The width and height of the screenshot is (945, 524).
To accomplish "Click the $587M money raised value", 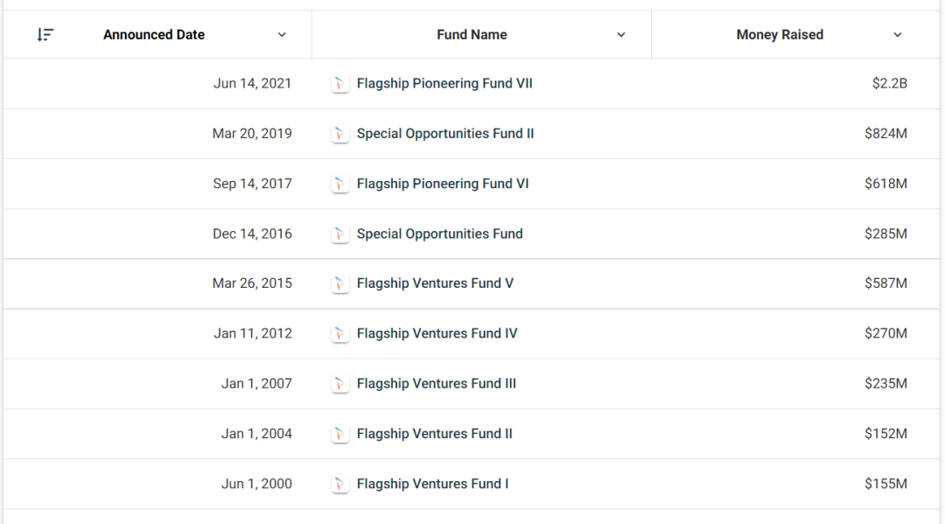I will [885, 283].
